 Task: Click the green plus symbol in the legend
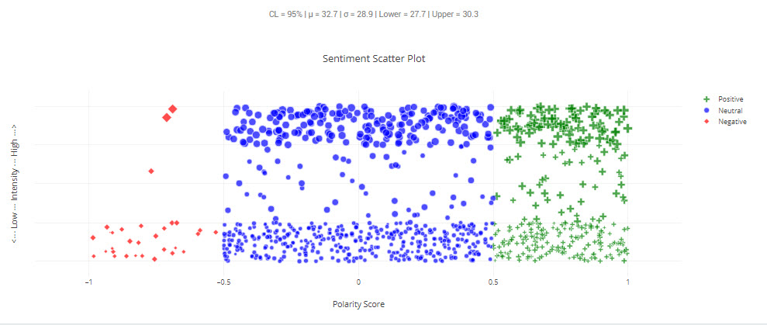706,99
